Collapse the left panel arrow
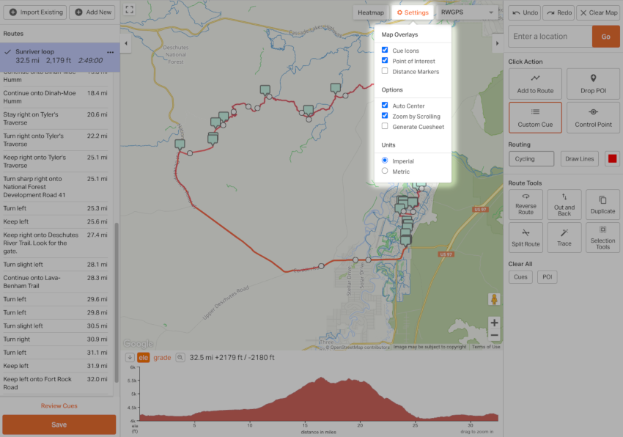 tap(126, 43)
